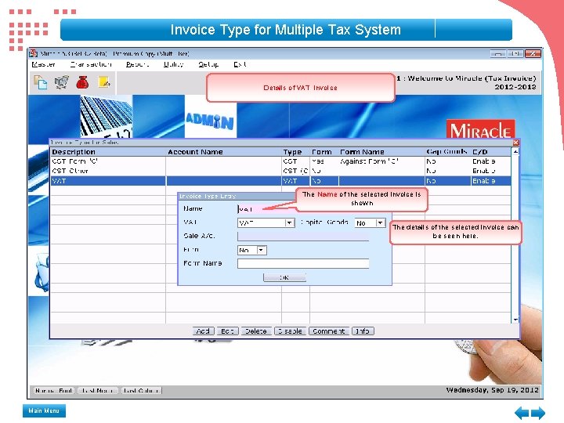The width and height of the screenshot is (564, 423).
Task: Click the Cap Goods column header
Action: pyautogui.click(x=446, y=152)
